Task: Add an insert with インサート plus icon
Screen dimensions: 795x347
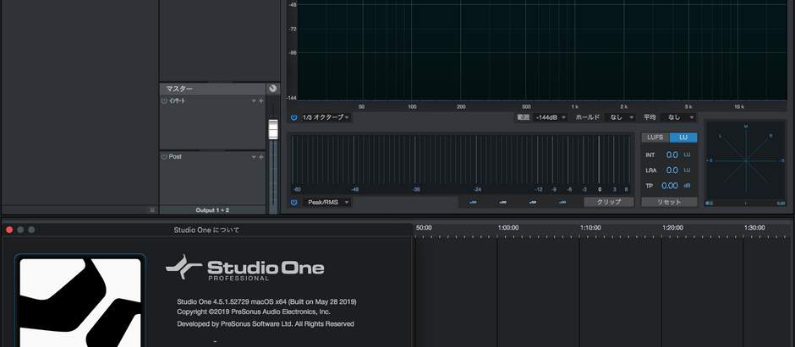Action: point(261,101)
